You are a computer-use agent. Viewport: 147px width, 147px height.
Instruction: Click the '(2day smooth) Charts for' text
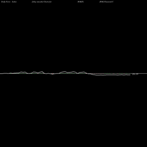coord(42,2)
